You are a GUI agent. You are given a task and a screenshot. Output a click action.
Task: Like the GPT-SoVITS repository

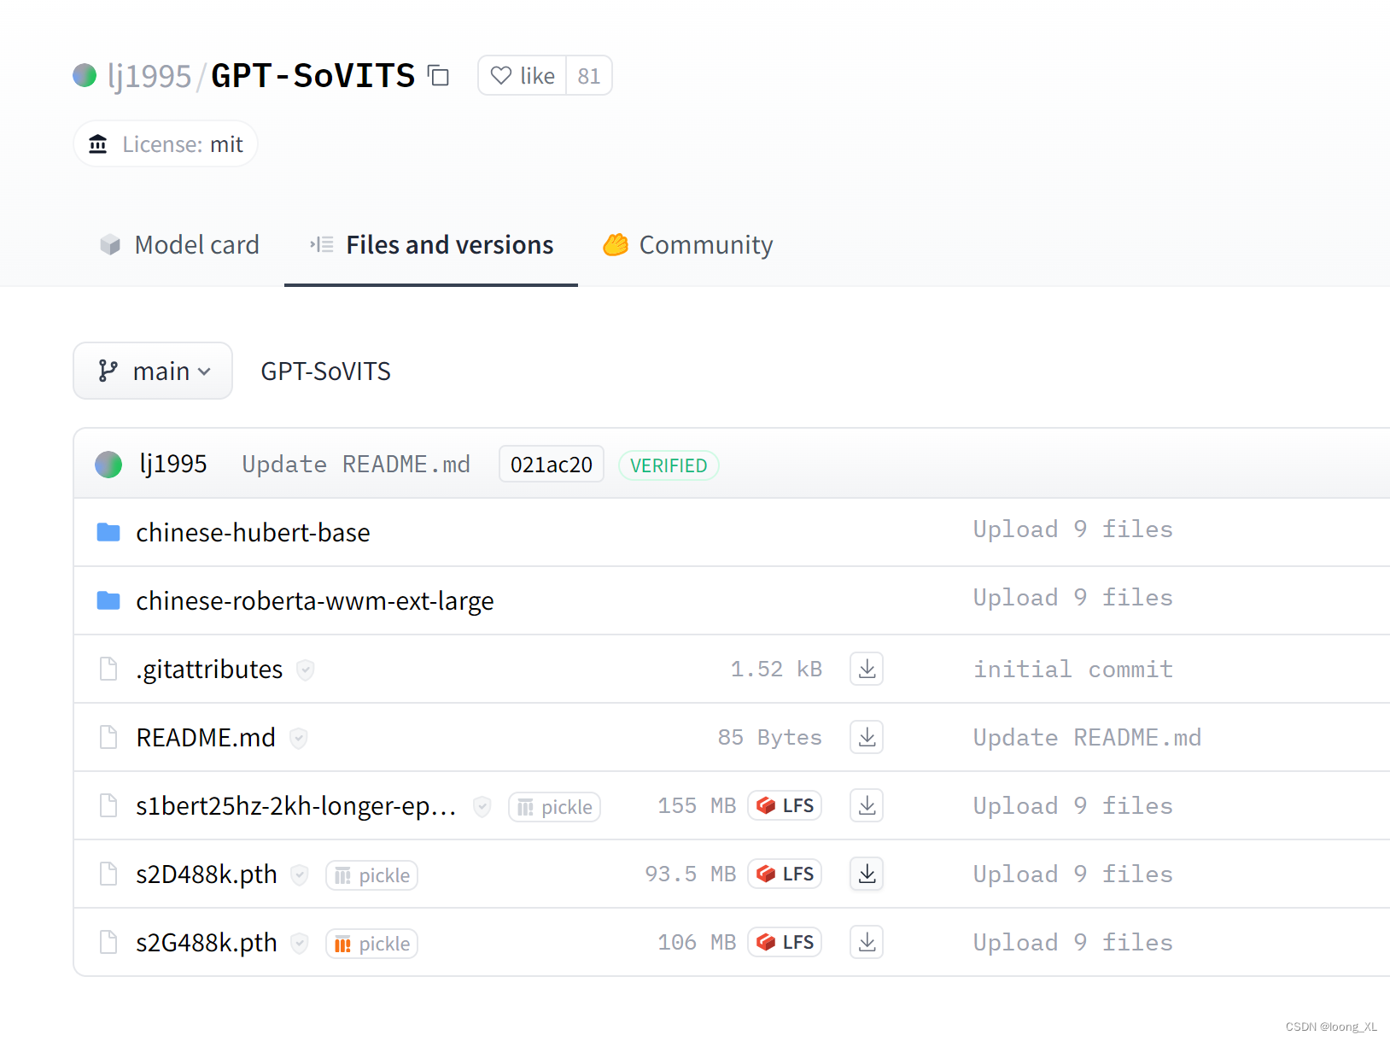[523, 75]
